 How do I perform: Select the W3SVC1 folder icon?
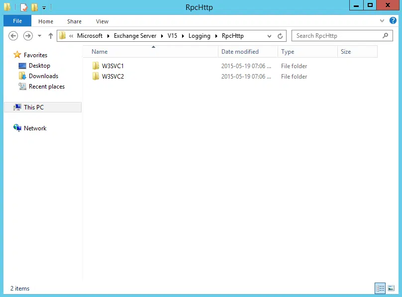96,66
